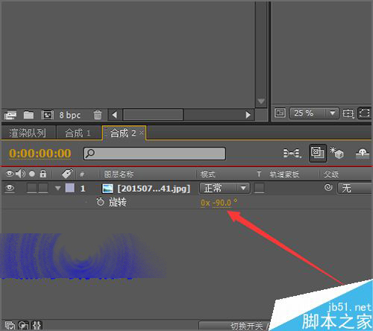Toggle Live Update button in timeline
373x331 pixels.
click(318, 153)
